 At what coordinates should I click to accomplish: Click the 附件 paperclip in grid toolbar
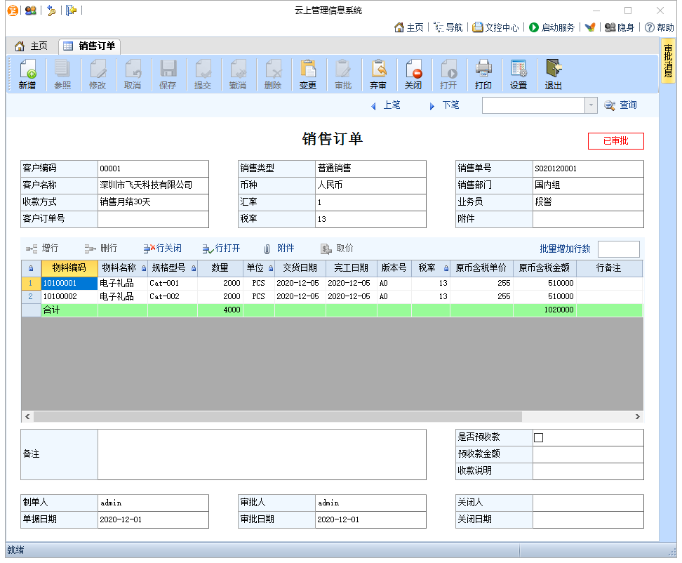tap(279, 249)
